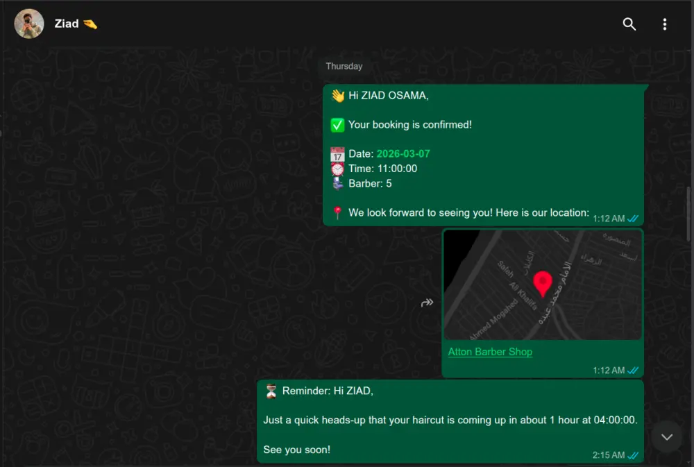
Task: Click the haircut heads-up reminder sentence
Action: [450, 420]
